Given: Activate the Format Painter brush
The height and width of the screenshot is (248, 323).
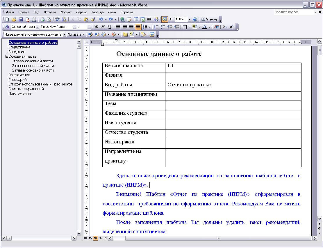Looking at the screenshot, I should (x=93, y=19).
